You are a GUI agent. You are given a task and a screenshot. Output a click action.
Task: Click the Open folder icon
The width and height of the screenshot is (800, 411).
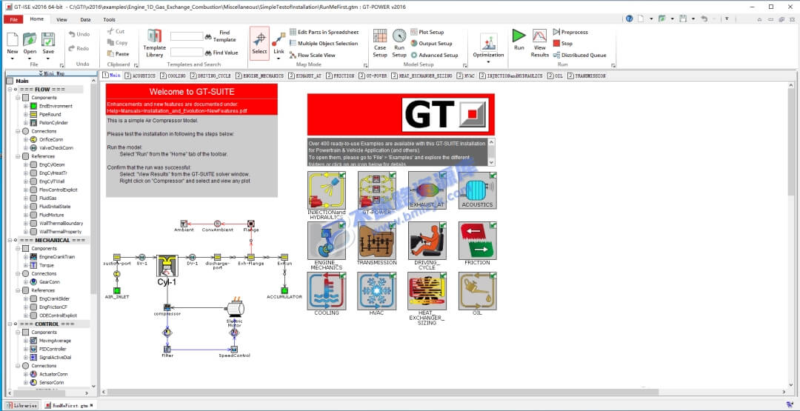30,40
